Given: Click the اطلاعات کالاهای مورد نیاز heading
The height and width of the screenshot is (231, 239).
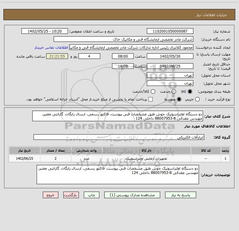Looking at the screenshot, I should click(207, 126).
